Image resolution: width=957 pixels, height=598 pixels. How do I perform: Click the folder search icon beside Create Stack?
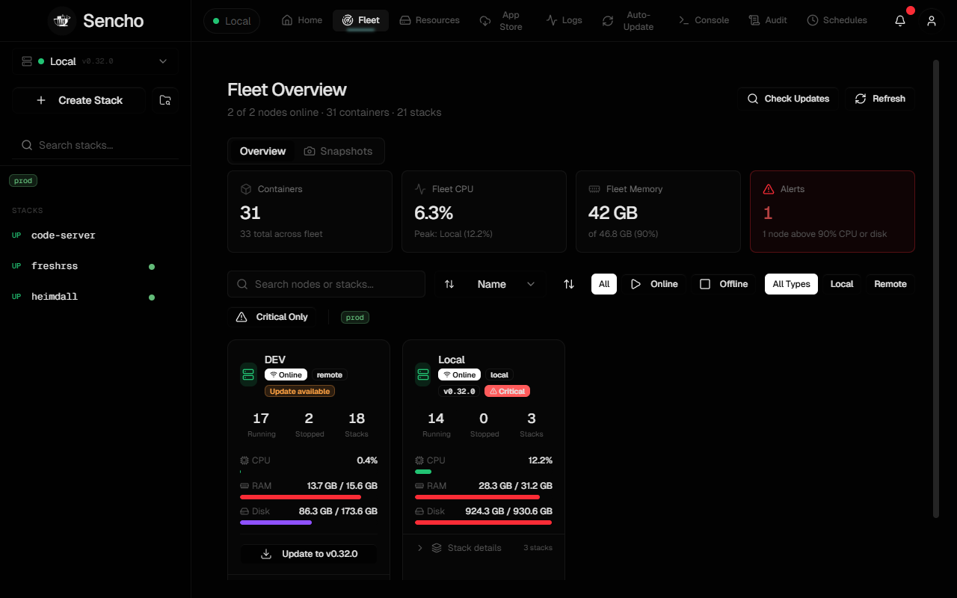click(x=165, y=100)
